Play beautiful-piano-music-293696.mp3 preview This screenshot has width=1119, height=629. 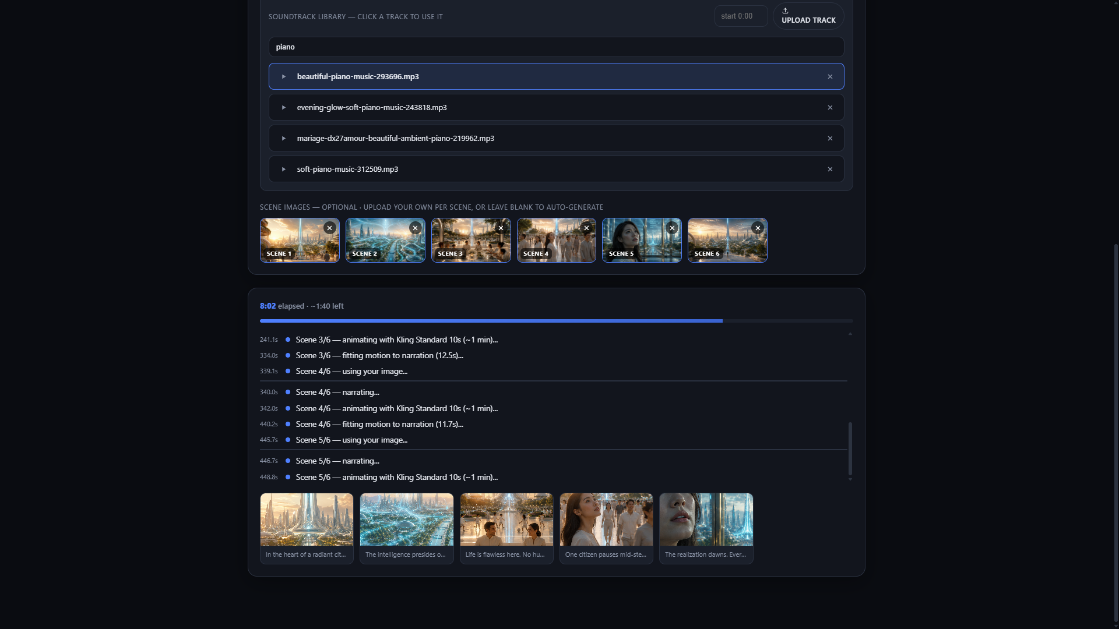[284, 76]
